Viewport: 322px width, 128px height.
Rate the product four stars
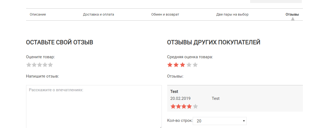(45, 65)
